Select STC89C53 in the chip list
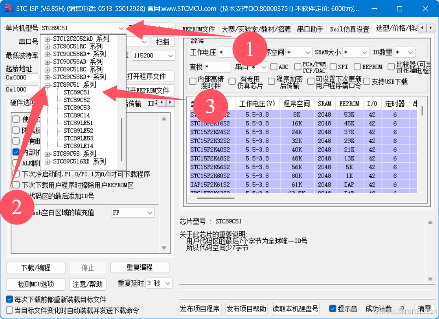Viewport: 439px width, 319px height. pyautogui.click(x=77, y=108)
